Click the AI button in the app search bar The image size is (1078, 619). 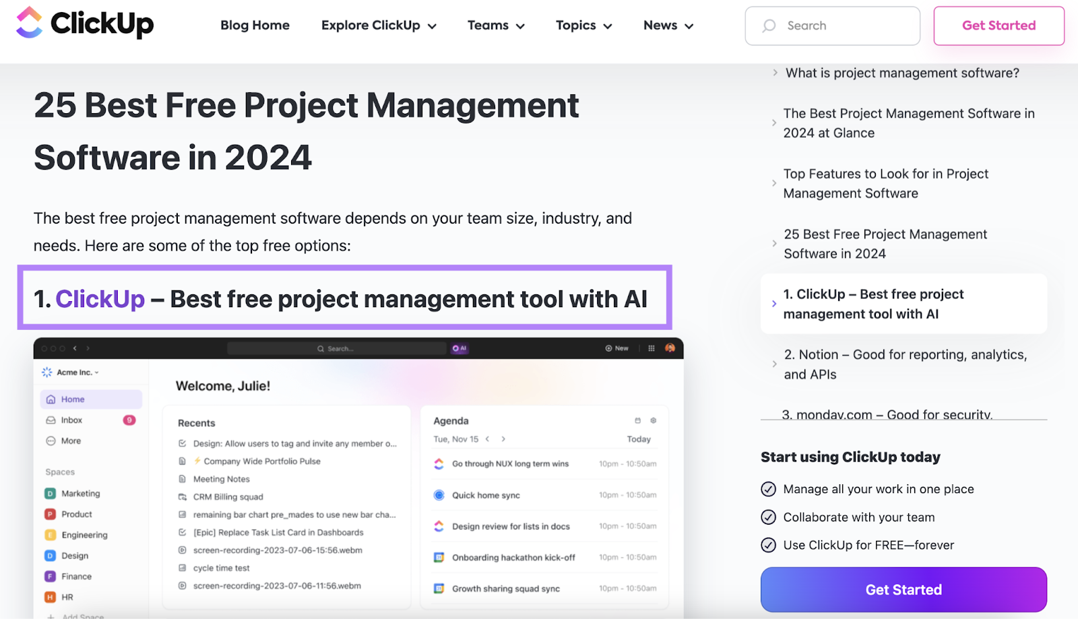460,348
